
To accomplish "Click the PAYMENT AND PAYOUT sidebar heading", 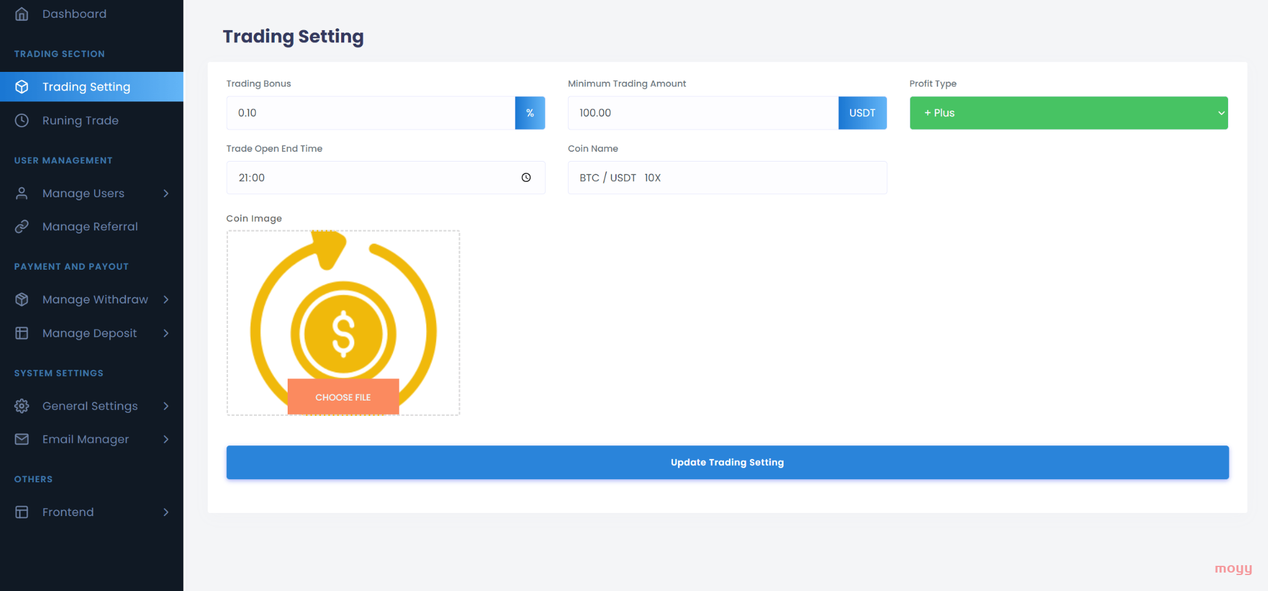I will click(71, 267).
